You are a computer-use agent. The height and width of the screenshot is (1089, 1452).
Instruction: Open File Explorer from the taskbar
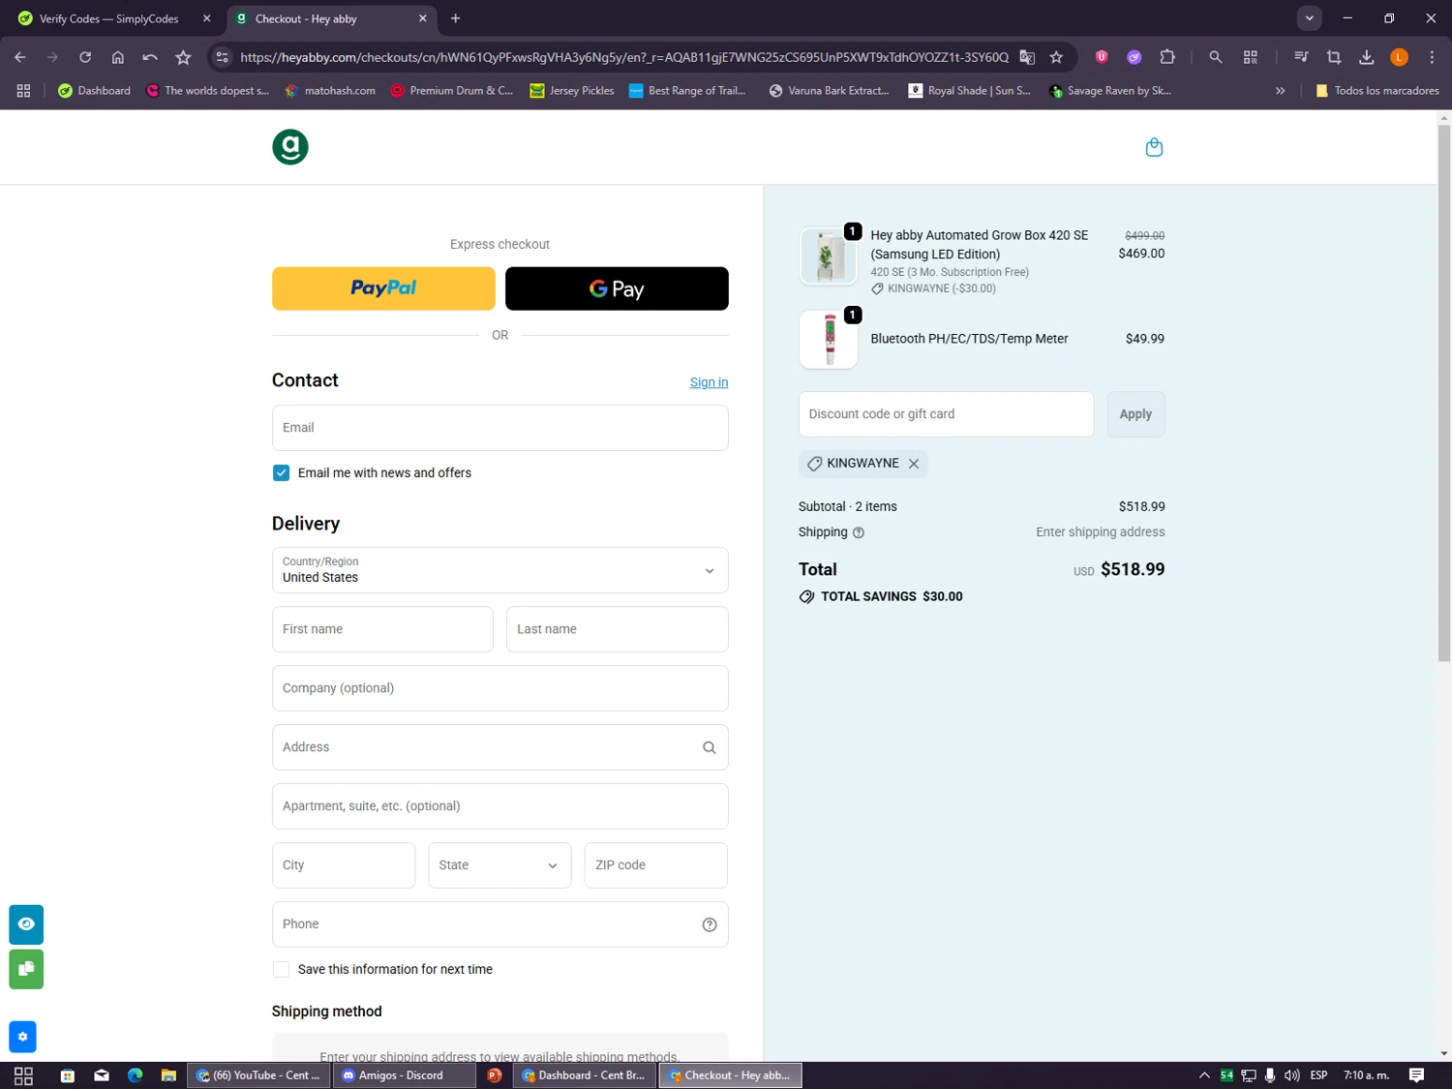[x=168, y=1075]
